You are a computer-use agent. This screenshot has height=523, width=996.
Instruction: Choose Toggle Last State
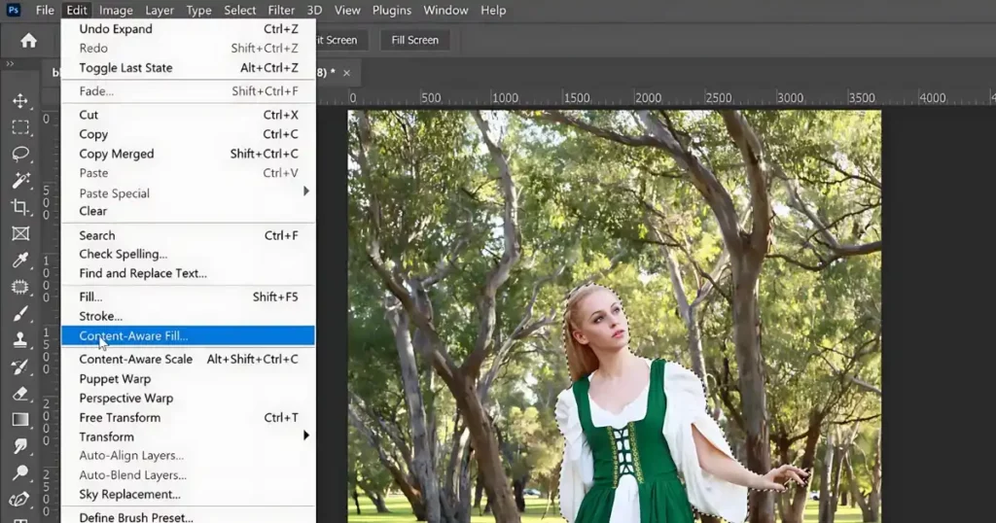pos(188,68)
